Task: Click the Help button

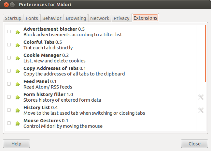Action: coord(16,144)
